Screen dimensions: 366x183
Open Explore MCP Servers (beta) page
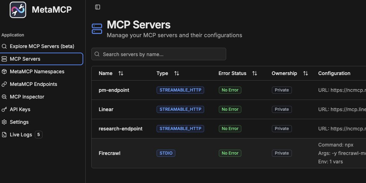(x=41, y=46)
